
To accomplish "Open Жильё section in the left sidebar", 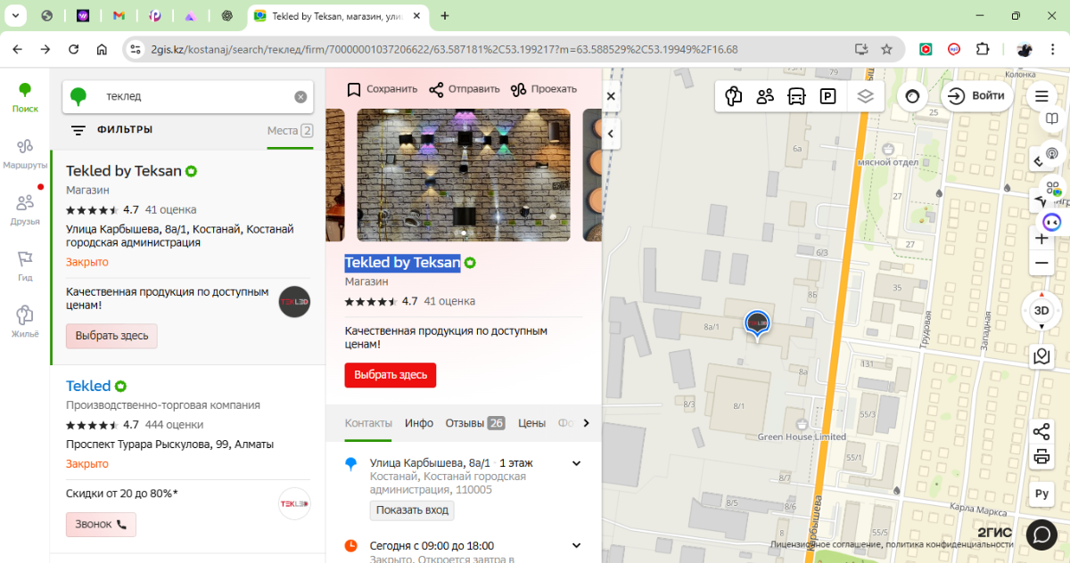I will coord(25,322).
